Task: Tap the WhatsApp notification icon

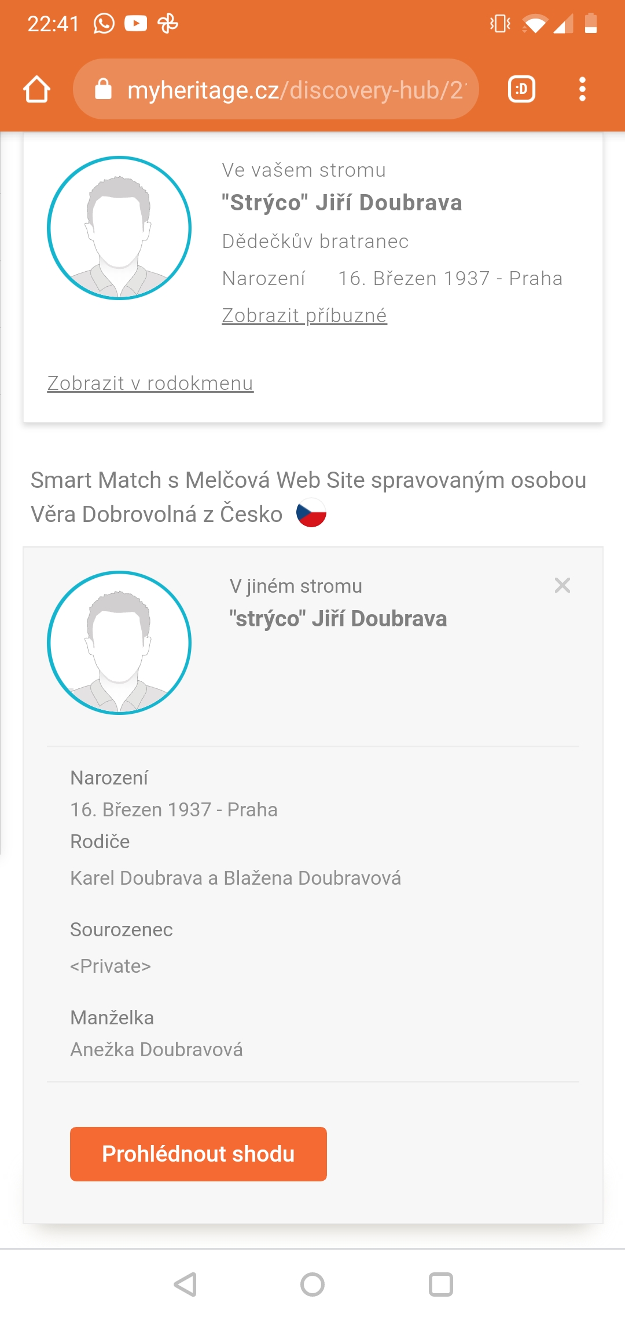Action: pyautogui.click(x=104, y=24)
